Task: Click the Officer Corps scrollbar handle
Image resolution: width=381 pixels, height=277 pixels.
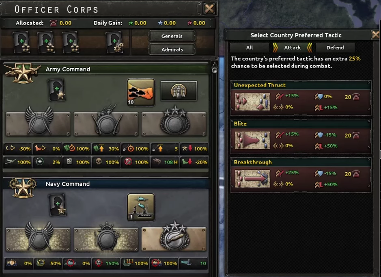Action: tap(214, 70)
